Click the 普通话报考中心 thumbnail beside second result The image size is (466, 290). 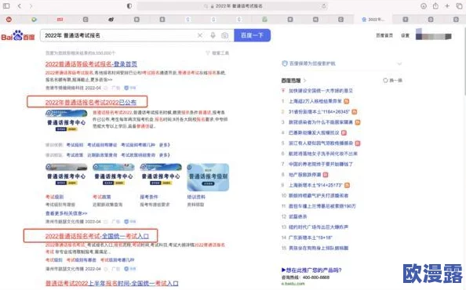click(x=66, y=121)
